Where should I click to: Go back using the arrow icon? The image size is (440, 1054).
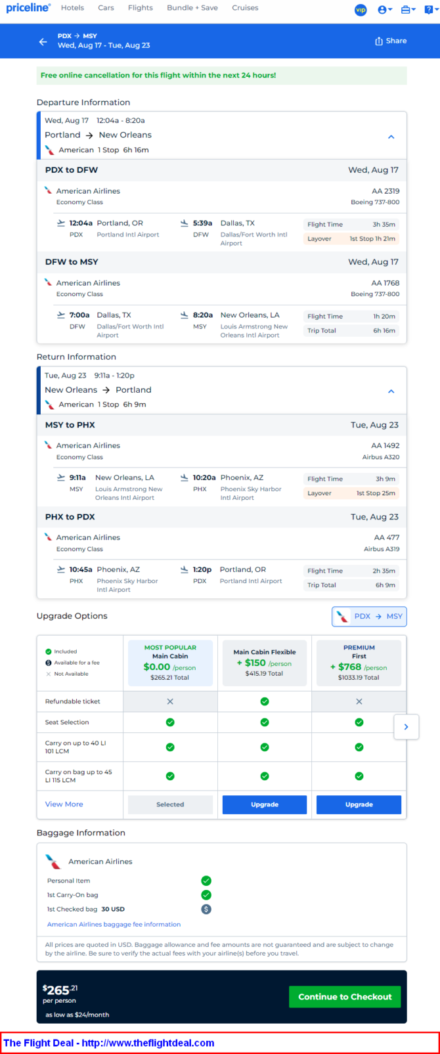pyautogui.click(x=43, y=41)
